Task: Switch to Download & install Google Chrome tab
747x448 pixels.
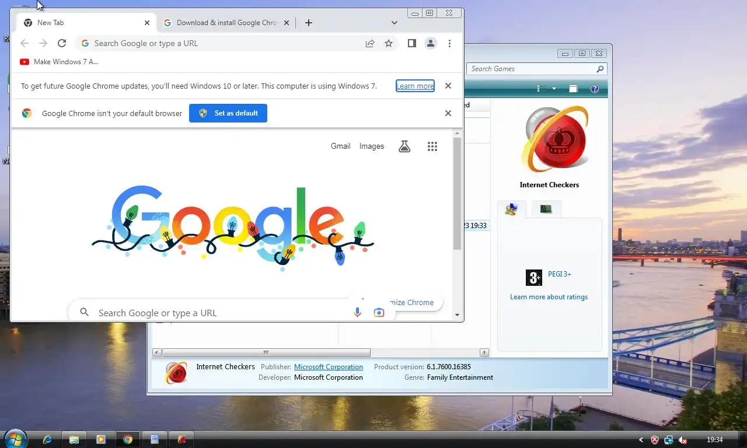Action: (226, 23)
